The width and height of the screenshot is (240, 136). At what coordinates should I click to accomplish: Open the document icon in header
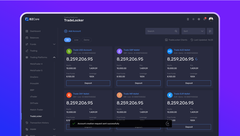(x=188, y=19)
